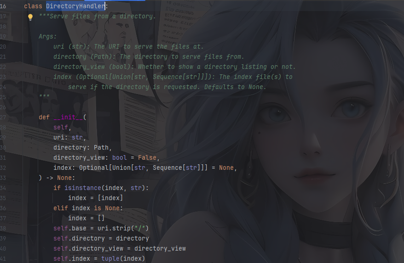Click the 'elif' keyword on line 36
Image resolution: width=404 pixels, height=263 pixels.
pos(61,208)
